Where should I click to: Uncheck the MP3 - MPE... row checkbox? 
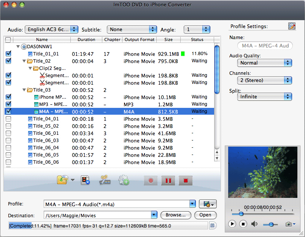[x=8, y=104]
